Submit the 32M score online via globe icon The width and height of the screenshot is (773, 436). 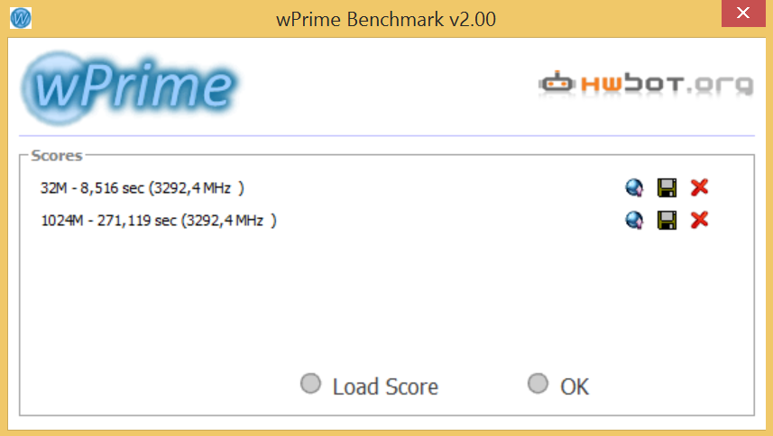click(x=634, y=187)
